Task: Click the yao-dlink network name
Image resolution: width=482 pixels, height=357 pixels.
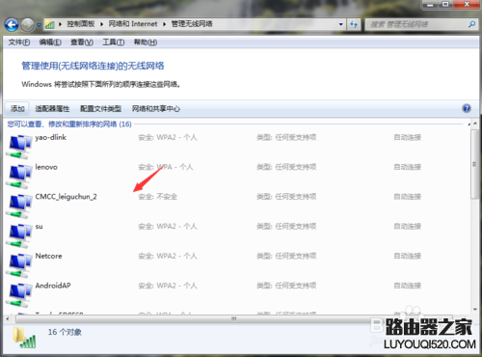Action: (x=51, y=137)
